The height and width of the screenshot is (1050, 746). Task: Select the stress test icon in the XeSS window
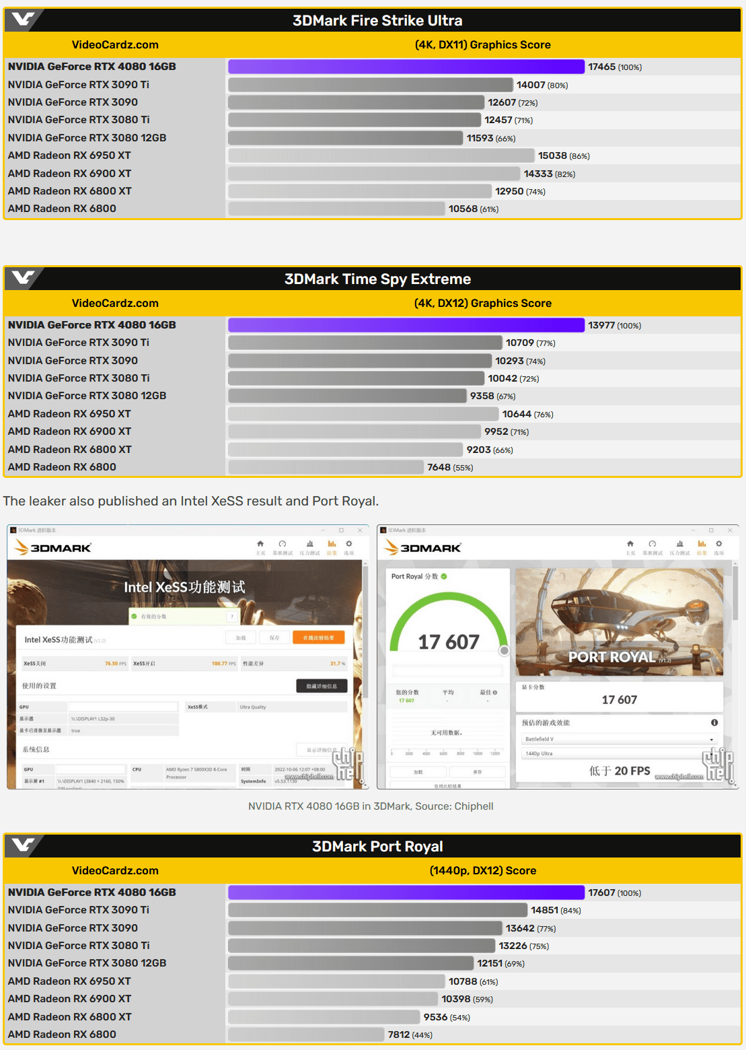point(309,544)
